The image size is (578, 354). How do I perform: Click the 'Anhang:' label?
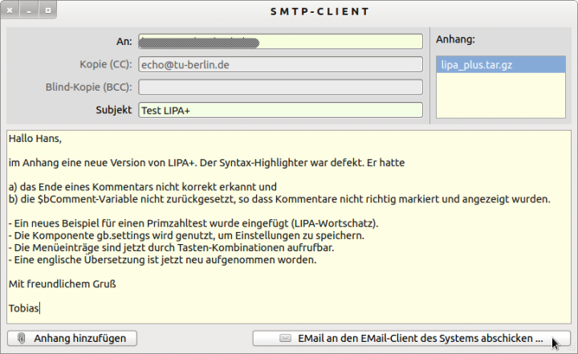pyautogui.click(x=455, y=39)
